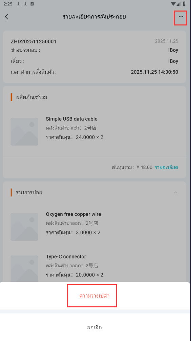Open the three-dot more options menu

coord(181,17)
